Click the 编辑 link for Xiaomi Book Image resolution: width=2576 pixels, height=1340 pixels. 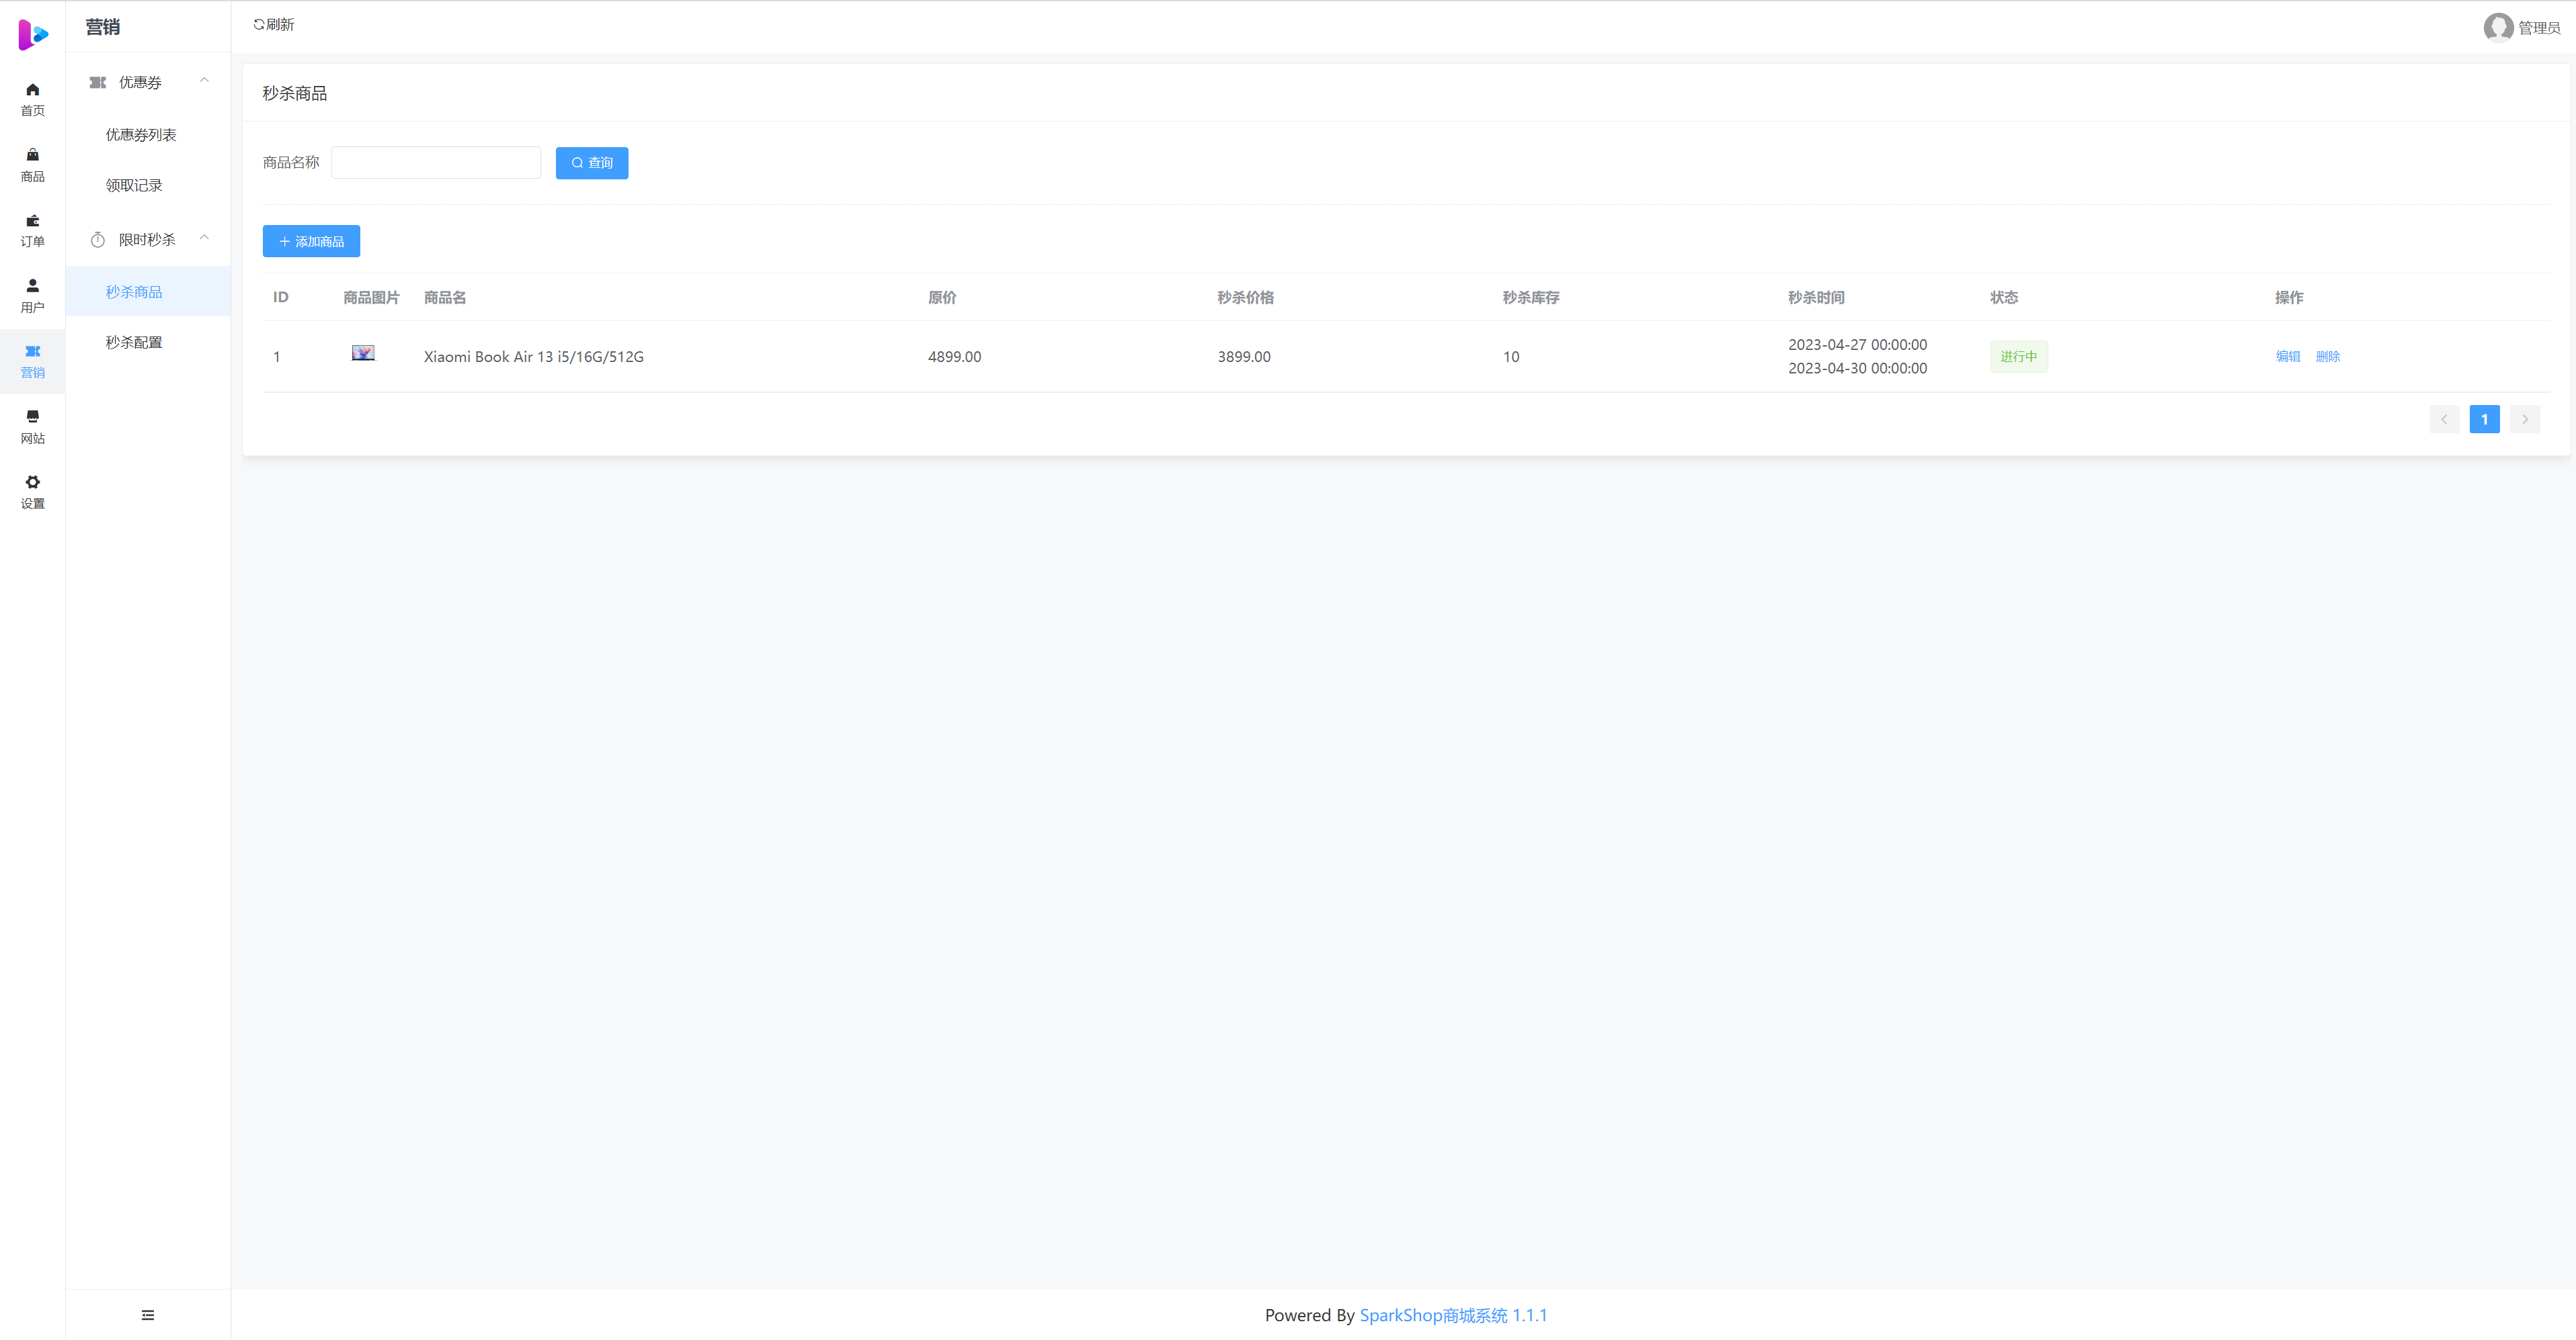click(x=2288, y=357)
